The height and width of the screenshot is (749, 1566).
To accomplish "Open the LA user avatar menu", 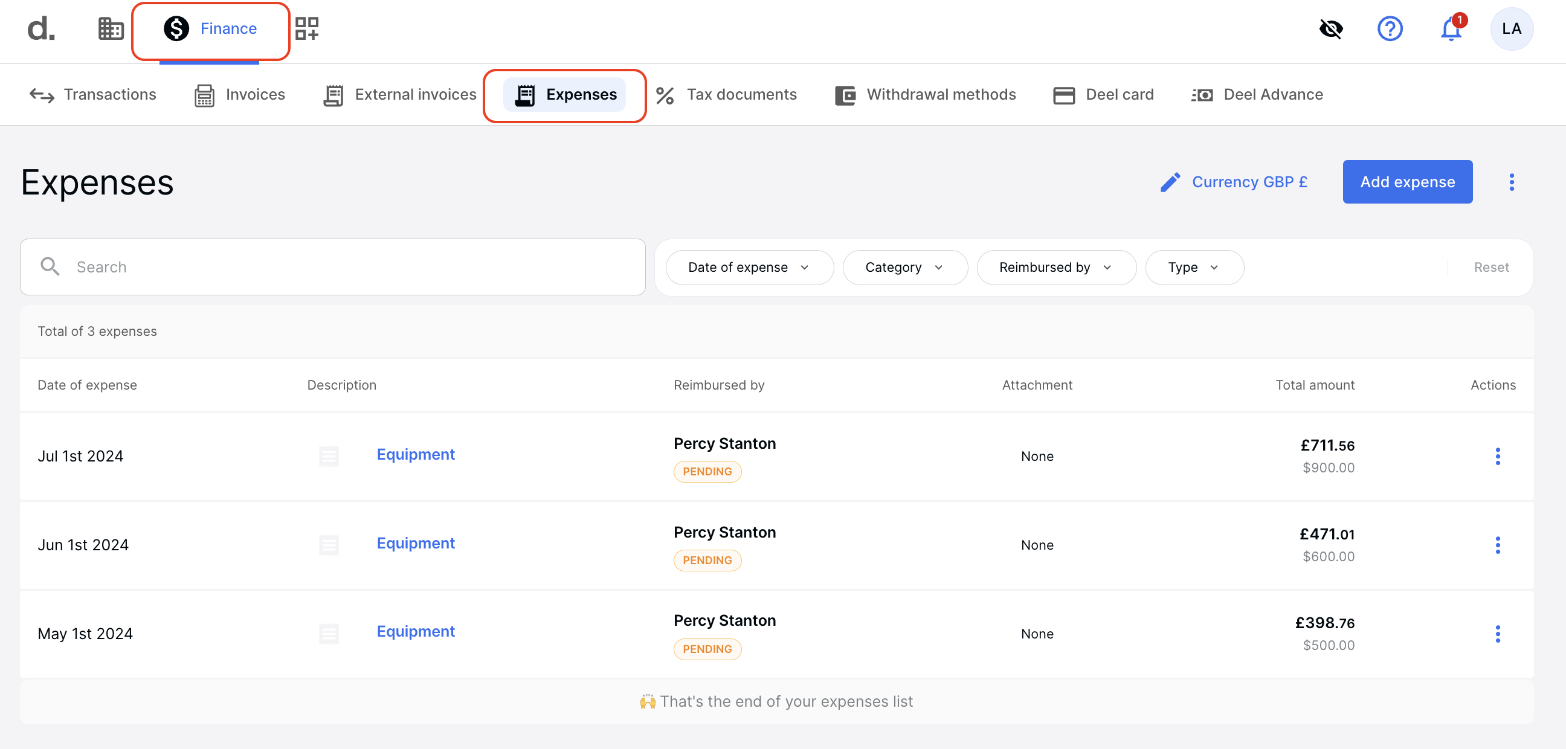I will (x=1511, y=28).
